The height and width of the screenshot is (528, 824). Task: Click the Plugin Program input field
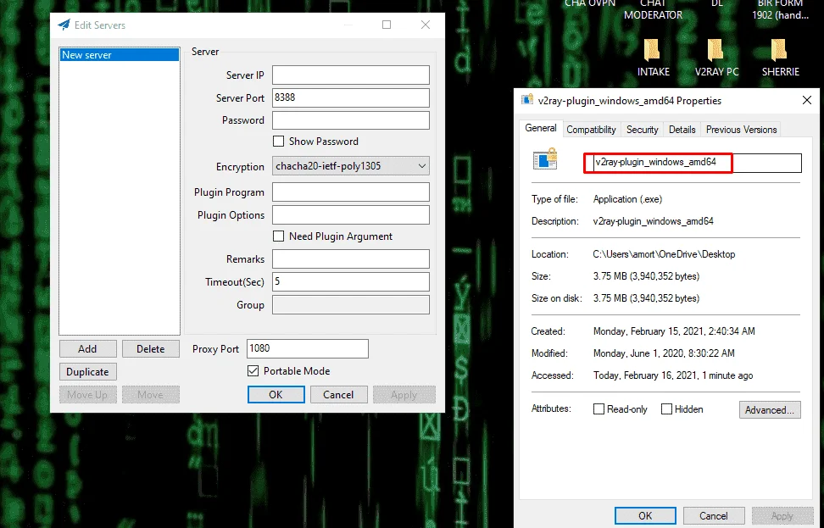pyautogui.click(x=350, y=192)
